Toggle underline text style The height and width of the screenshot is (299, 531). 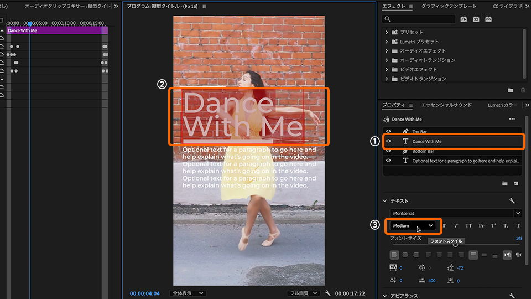pos(518,226)
